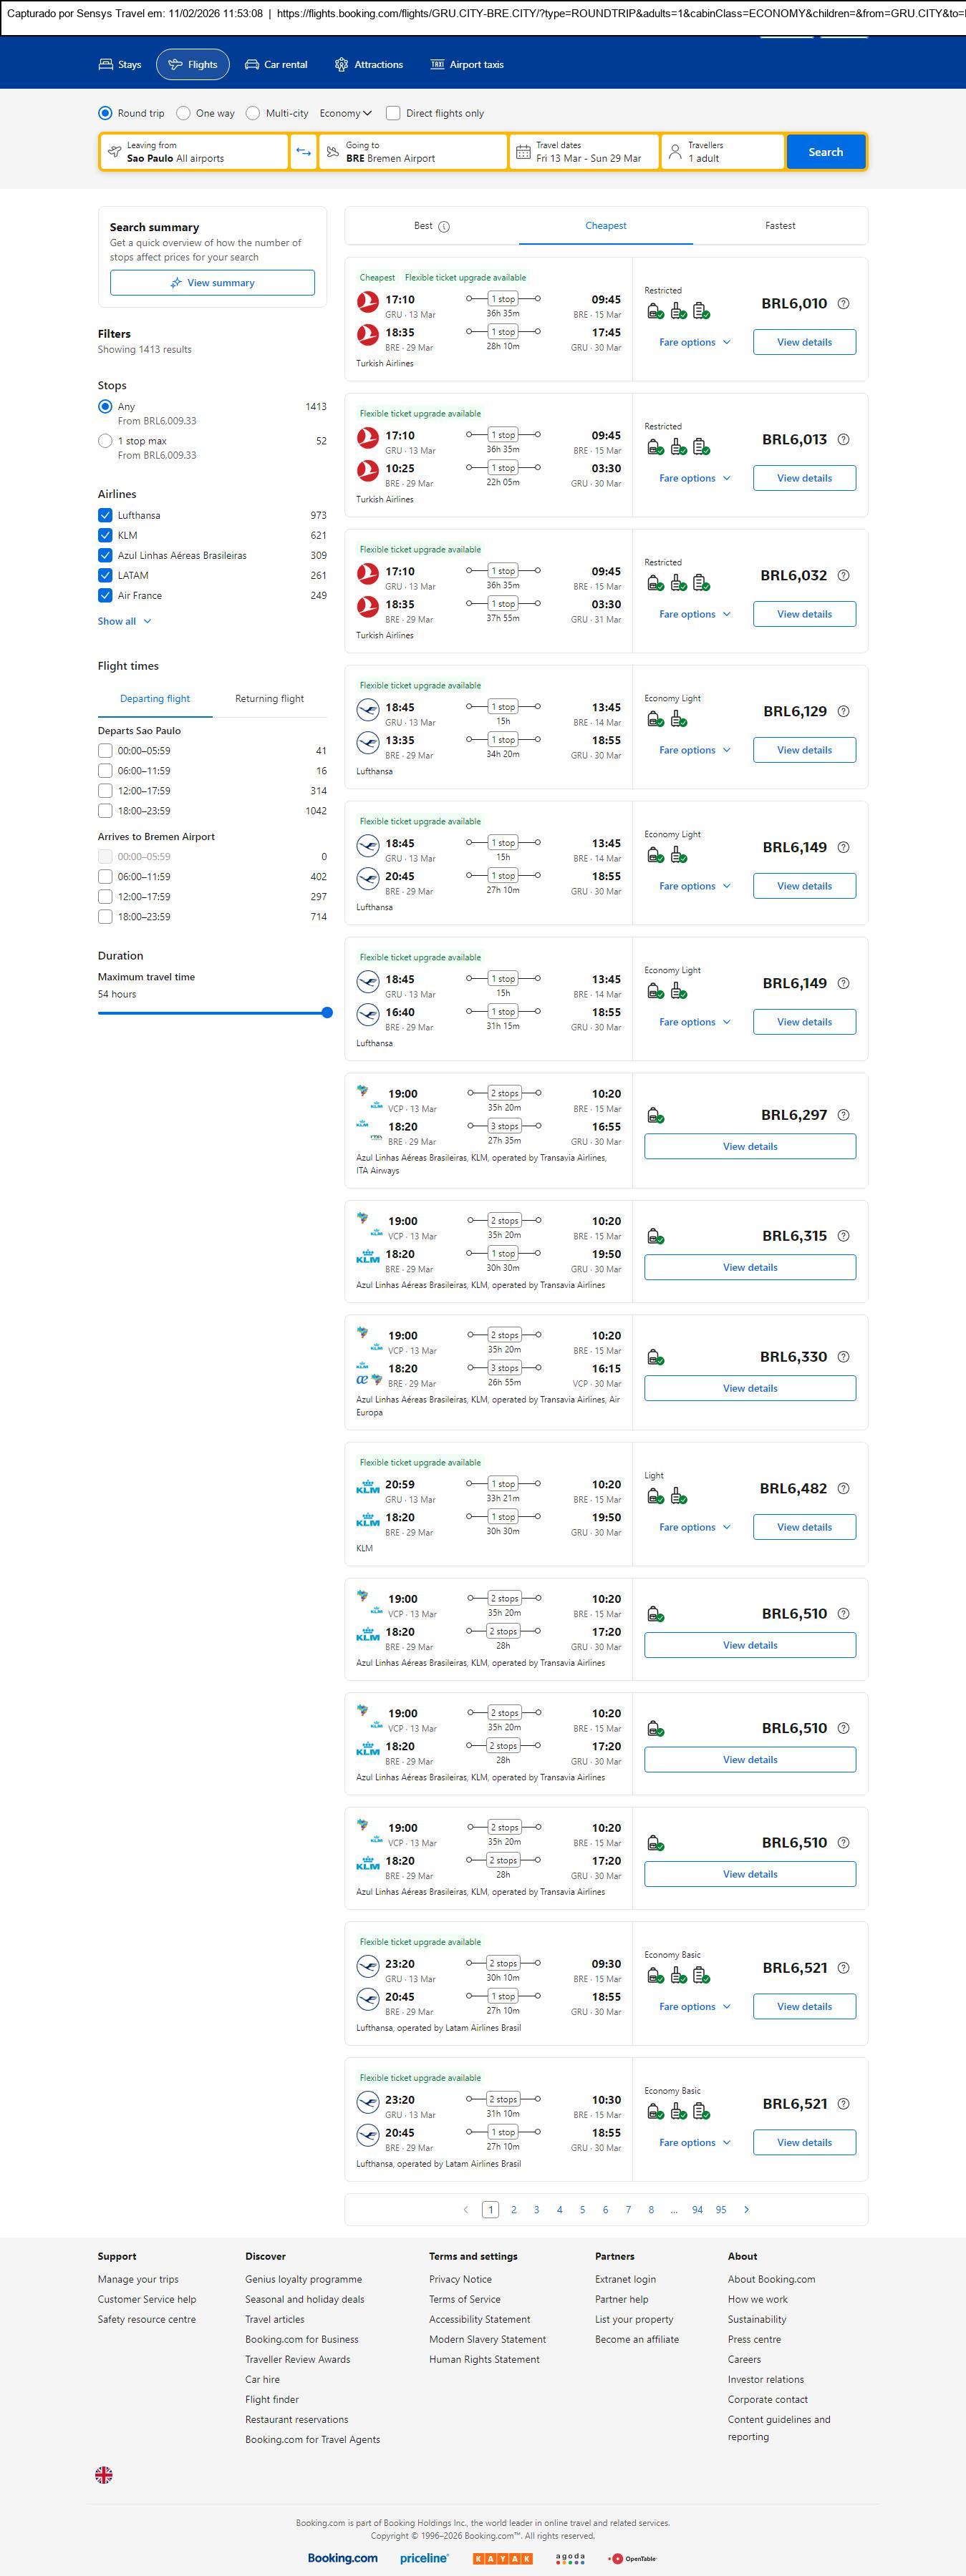Click the info icon beside the Best tab
Screen dimensions: 966x2576
[x=445, y=227]
